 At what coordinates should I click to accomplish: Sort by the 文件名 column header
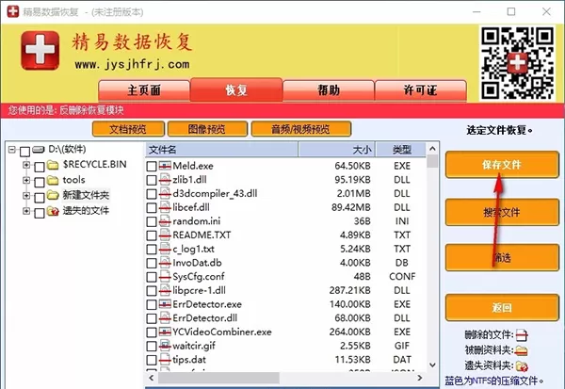tap(222, 150)
